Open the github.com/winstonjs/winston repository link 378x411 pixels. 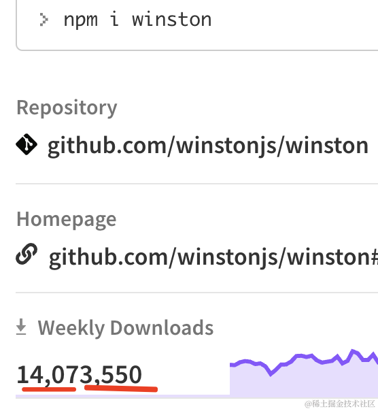point(208,146)
